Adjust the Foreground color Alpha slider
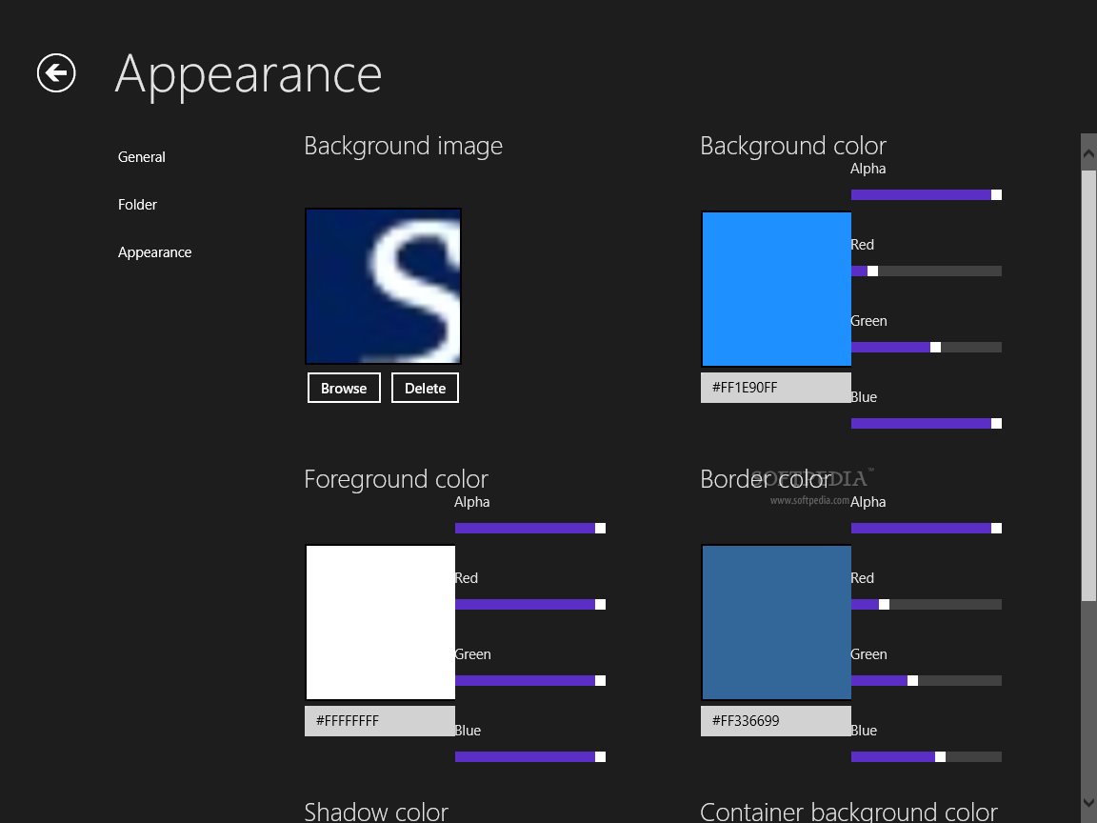 530,529
